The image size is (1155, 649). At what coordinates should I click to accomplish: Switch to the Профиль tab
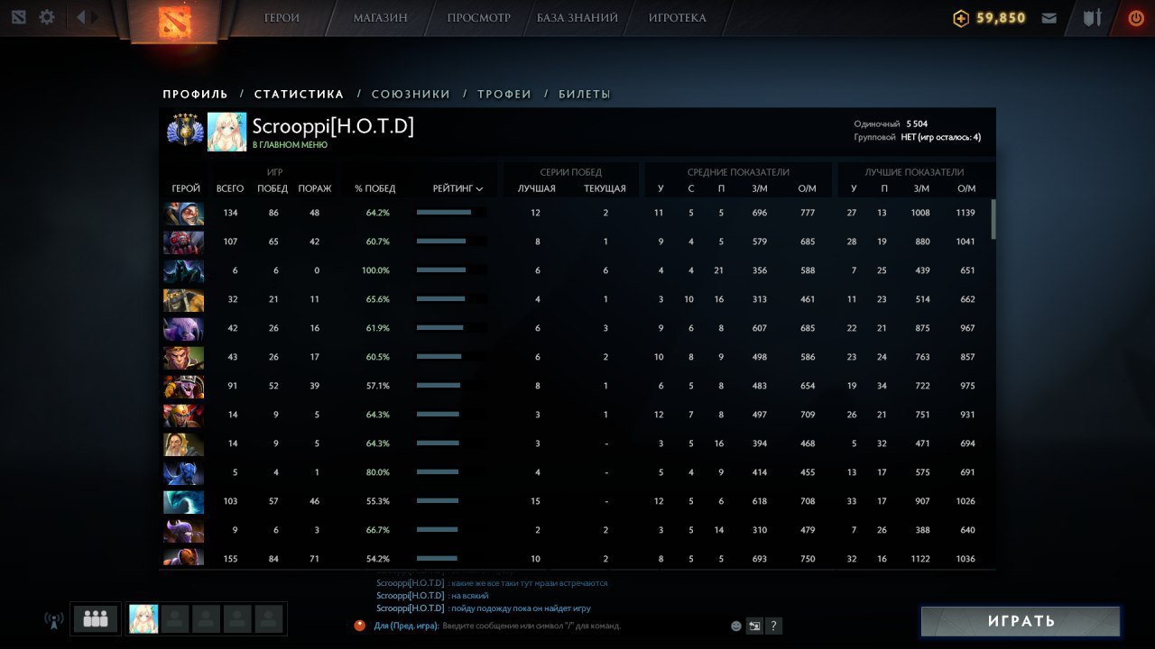coord(195,94)
